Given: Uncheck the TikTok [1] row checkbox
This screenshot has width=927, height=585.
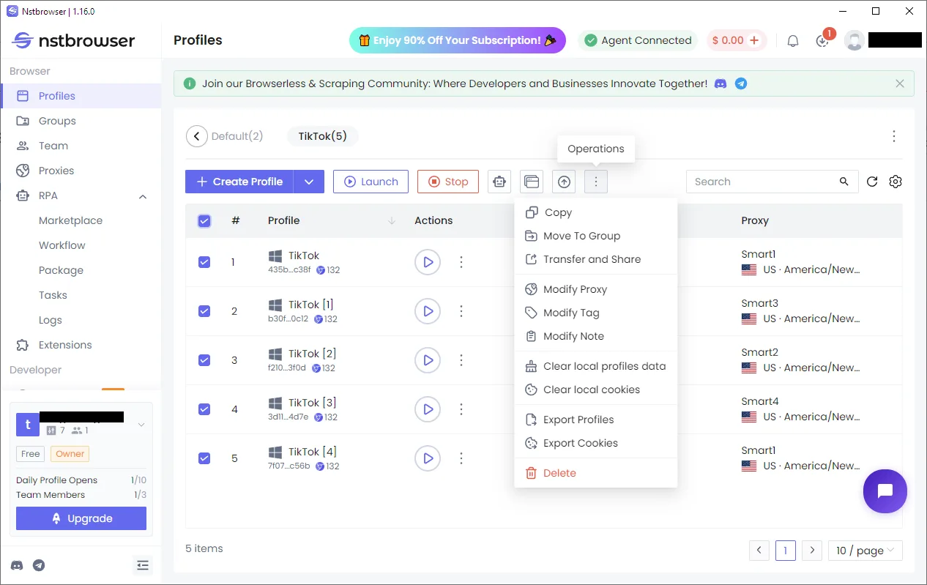Looking at the screenshot, I should point(204,310).
